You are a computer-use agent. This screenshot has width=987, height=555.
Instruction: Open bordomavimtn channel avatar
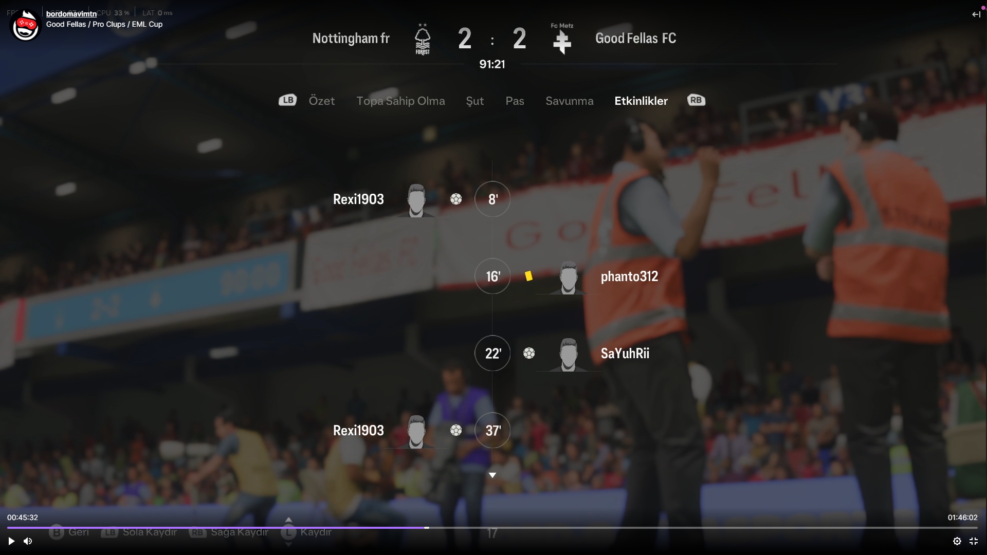pos(25,25)
